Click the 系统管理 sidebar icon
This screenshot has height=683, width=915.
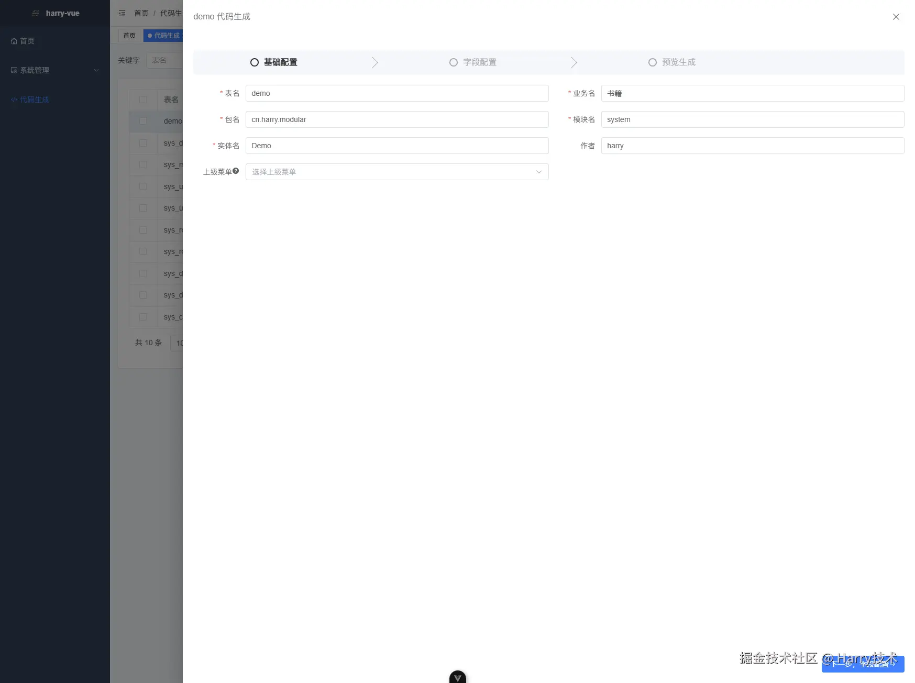(x=14, y=70)
